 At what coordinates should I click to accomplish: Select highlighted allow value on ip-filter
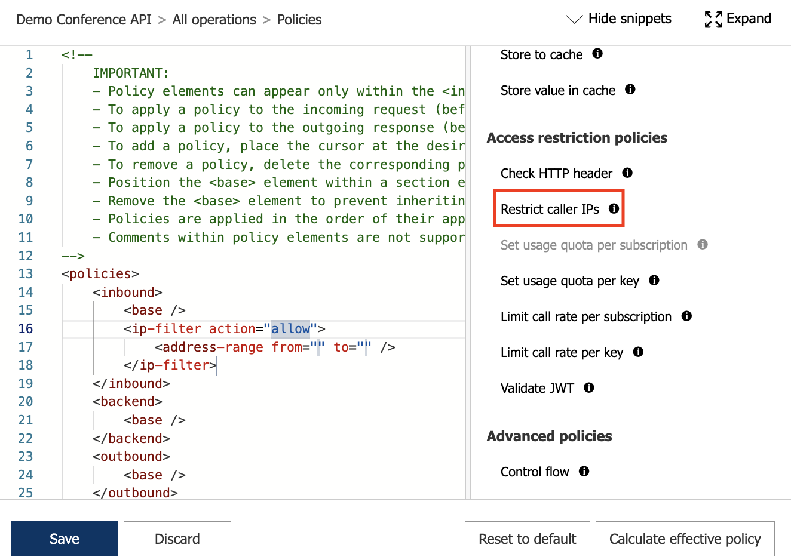click(291, 328)
